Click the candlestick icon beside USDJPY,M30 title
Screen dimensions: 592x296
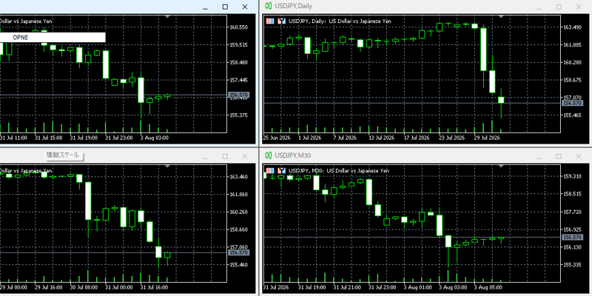(x=269, y=155)
